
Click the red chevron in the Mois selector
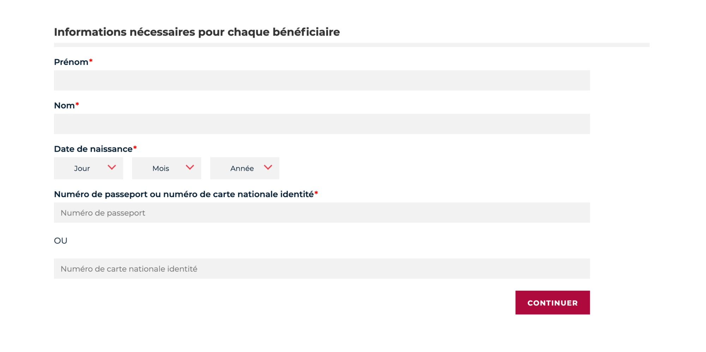pos(190,167)
